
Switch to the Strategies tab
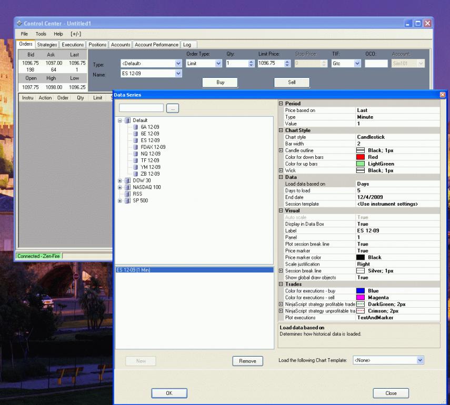tap(47, 45)
